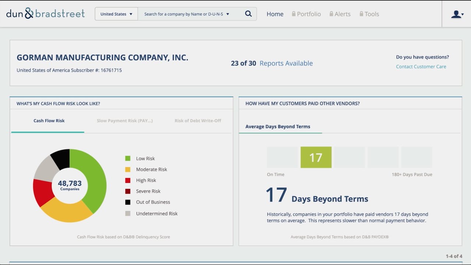Click the Portfolio lock icon
The width and height of the screenshot is (471, 265).
tap(294, 14)
